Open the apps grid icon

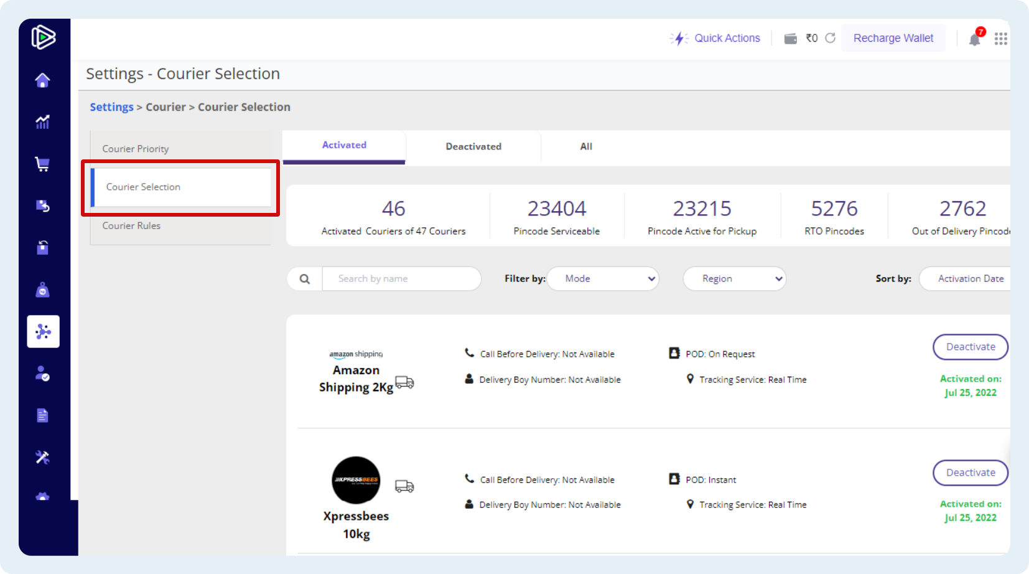pyautogui.click(x=1001, y=39)
